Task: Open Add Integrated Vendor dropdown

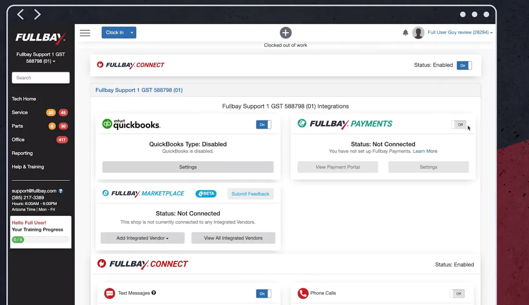Action: pyautogui.click(x=142, y=238)
